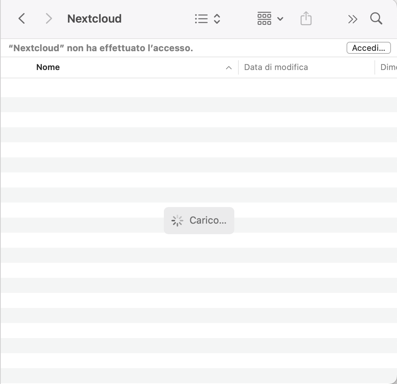Toggle sort order arrow in Nome column
The height and width of the screenshot is (384, 397).
click(229, 68)
